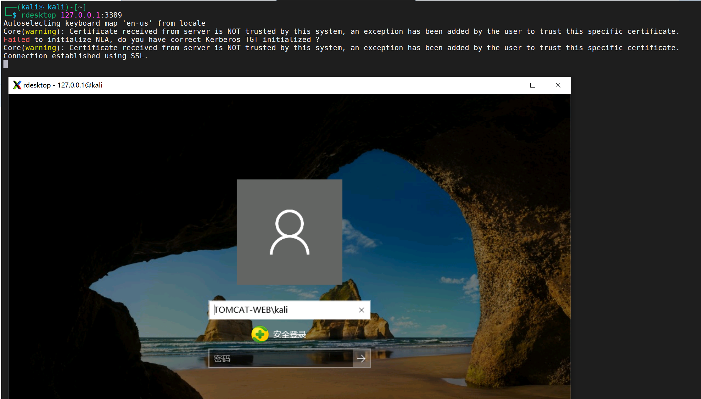Minimize the rdesktop window
The image size is (701, 399).
(x=507, y=85)
